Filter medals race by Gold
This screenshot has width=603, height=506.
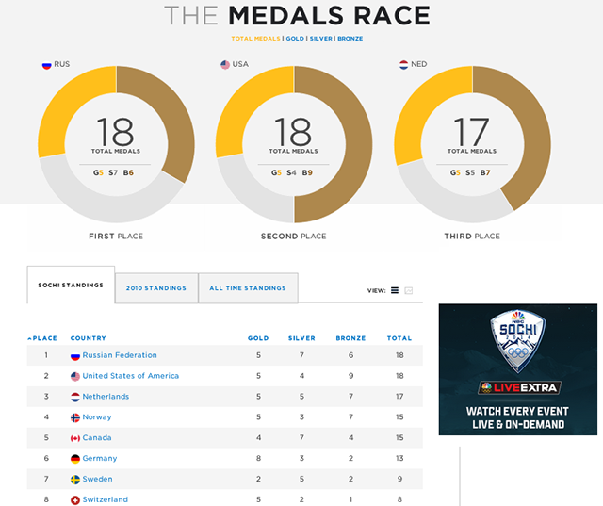pyautogui.click(x=295, y=39)
